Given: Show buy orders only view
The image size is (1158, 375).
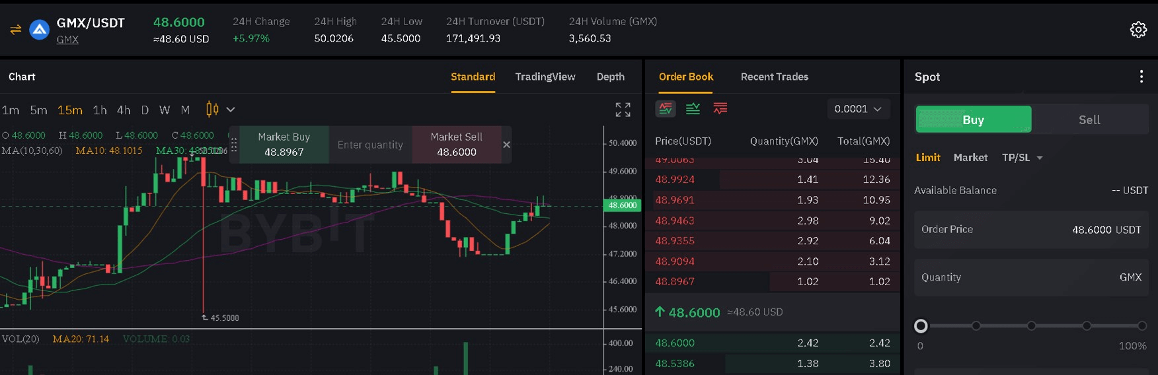Looking at the screenshot, I should (x=693, y=109).
